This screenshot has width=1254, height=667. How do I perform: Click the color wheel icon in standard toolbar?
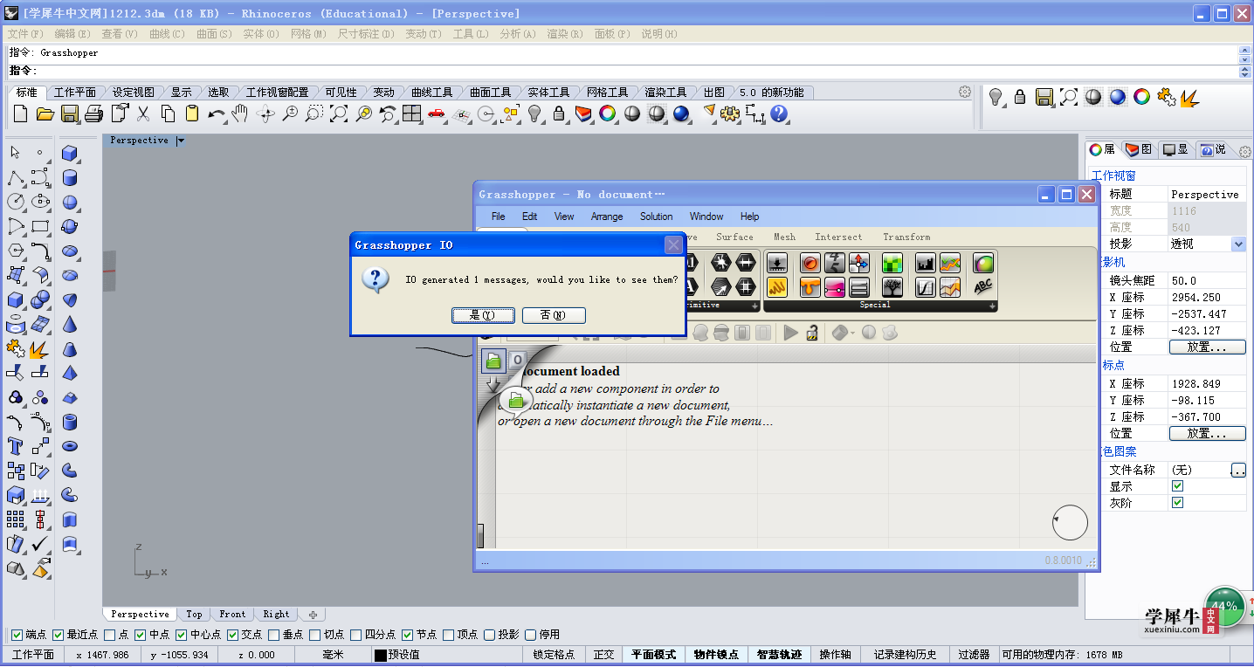click(608, 113)
